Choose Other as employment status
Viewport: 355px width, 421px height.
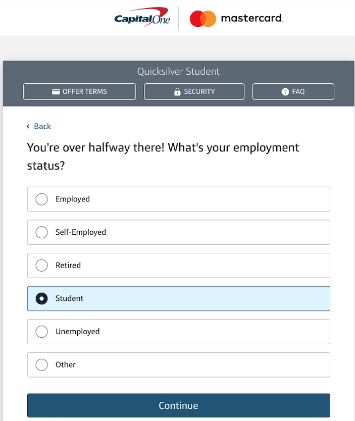[41, 364]
